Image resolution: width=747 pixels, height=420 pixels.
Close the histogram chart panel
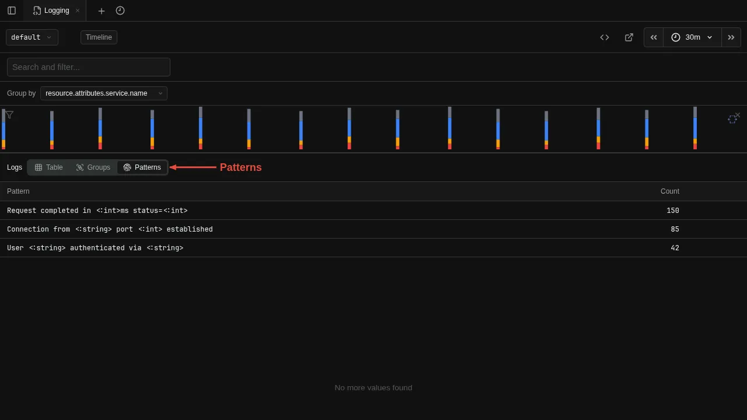point(738,115)
